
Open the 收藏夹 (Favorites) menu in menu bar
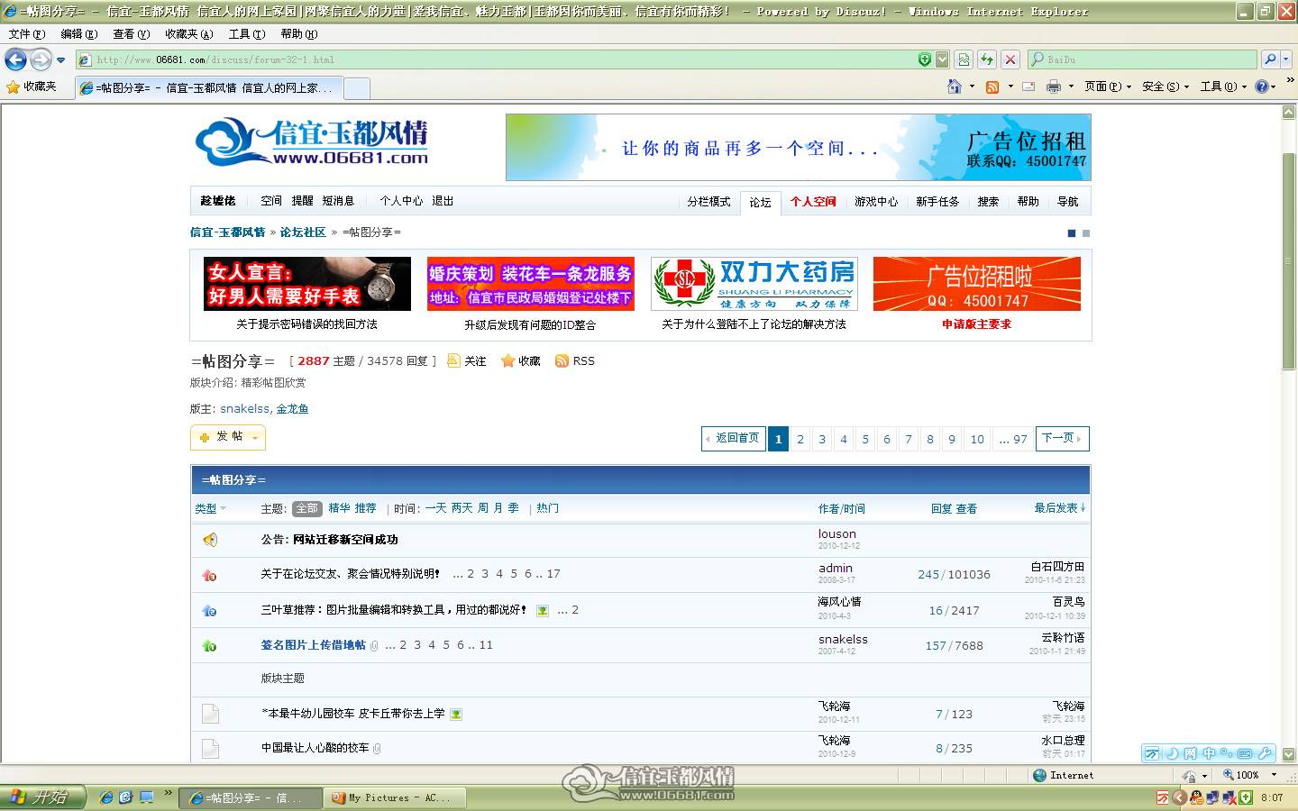point(189,34)
